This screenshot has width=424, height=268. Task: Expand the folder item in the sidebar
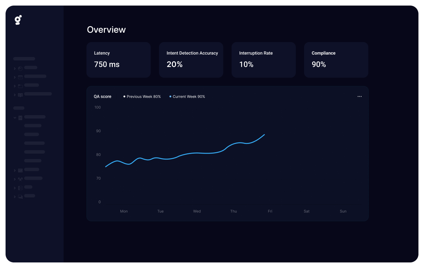tap(14, 85)
